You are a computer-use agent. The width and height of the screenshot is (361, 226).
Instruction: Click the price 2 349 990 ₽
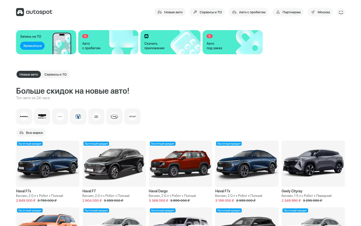[x=291, y=200]
